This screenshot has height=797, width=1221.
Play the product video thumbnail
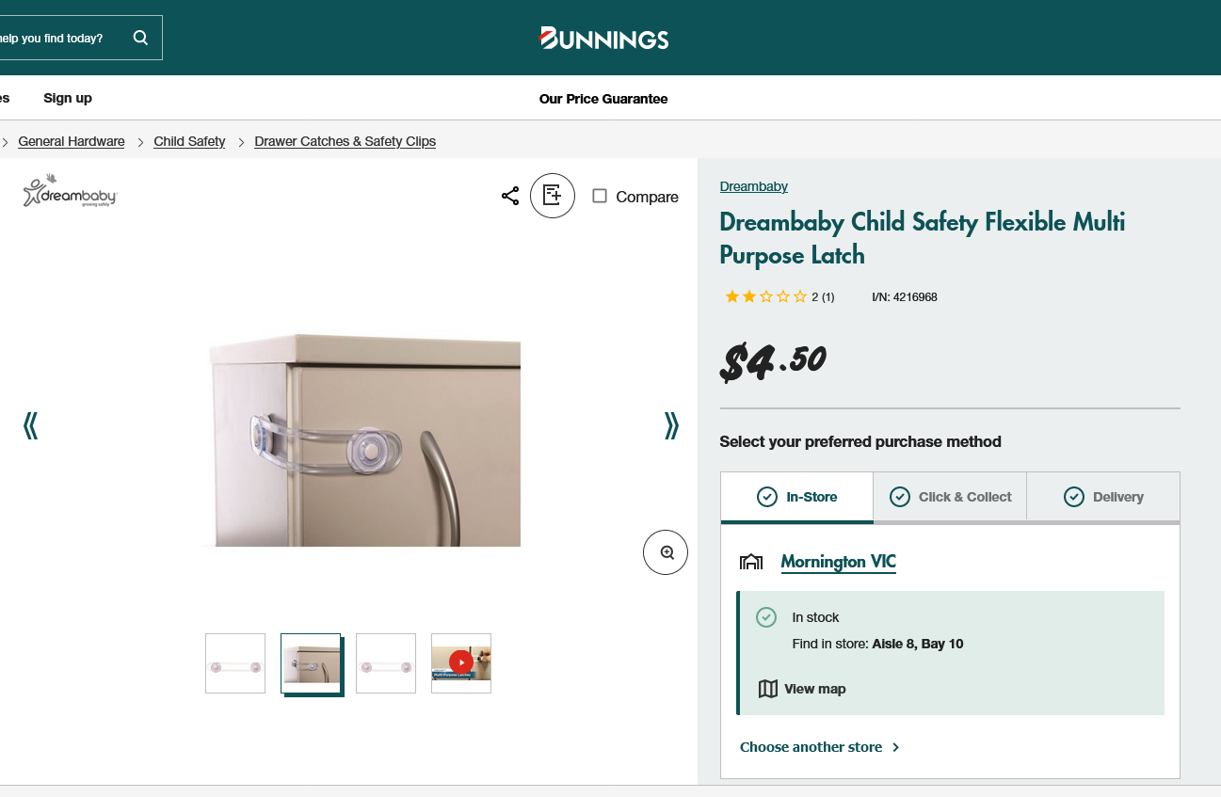click(460, 662)
